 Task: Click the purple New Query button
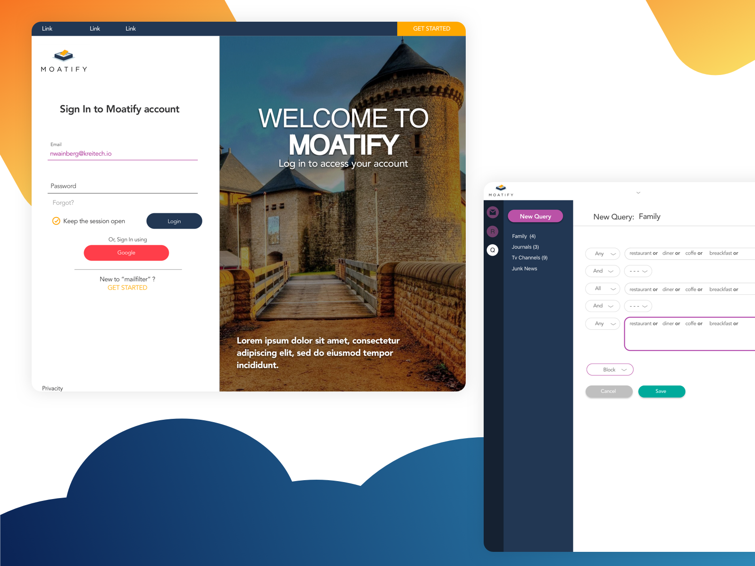(x=536, y=216)
